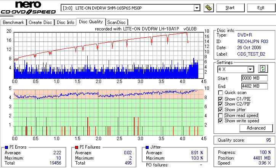Click the Exit button

click(261, 8)
